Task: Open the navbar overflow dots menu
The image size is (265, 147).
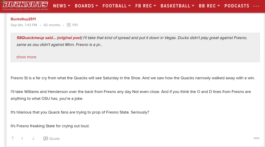Action: 256,6
